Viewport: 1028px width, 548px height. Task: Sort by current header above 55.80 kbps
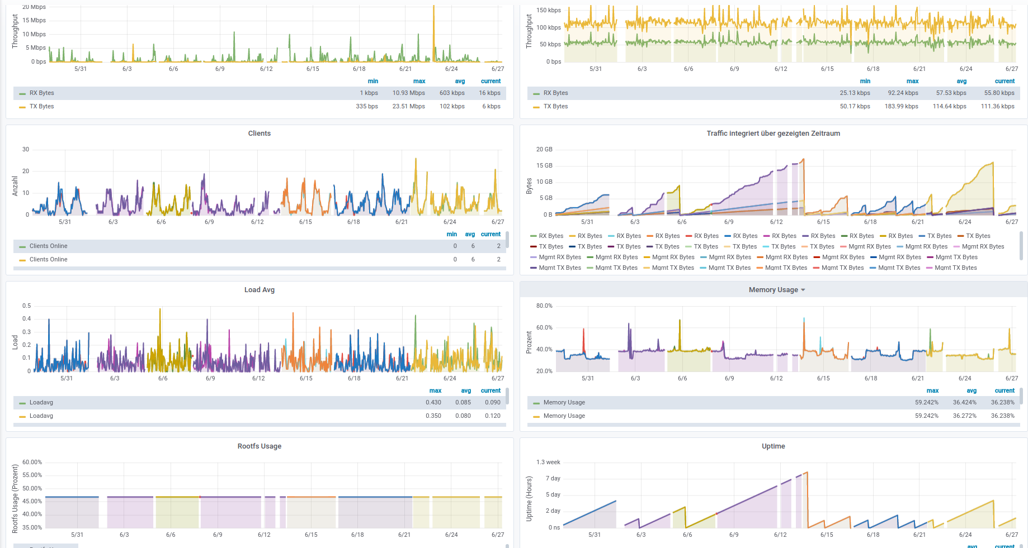pos(1005,81)
